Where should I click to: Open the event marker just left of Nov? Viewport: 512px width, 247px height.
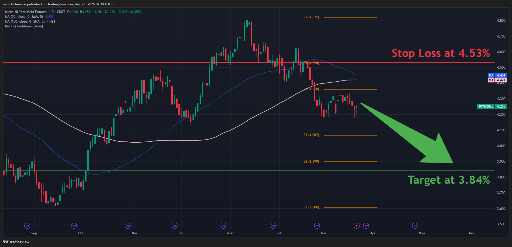(128, 226)
